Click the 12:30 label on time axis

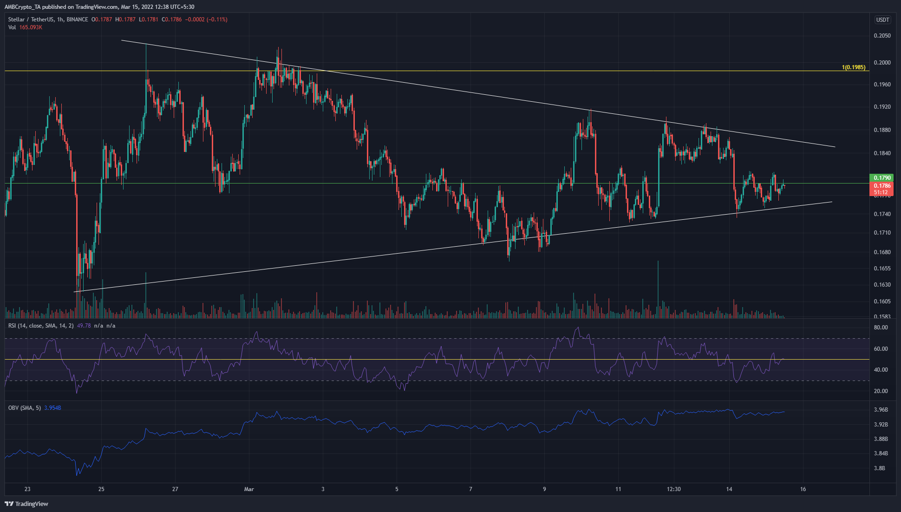click(x=674, y=489)
